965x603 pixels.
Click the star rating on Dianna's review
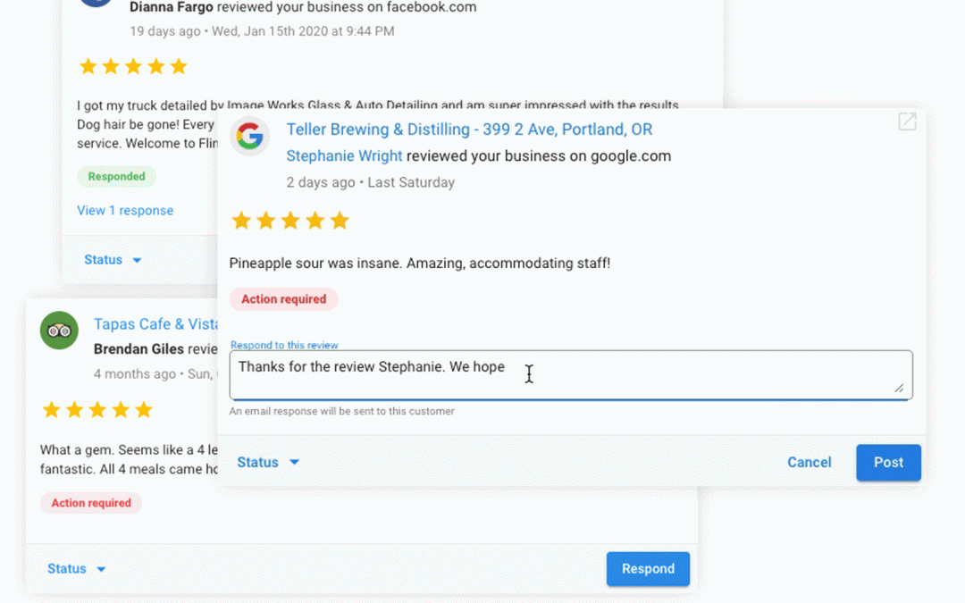pyautogui.click(x=132, y=66)
